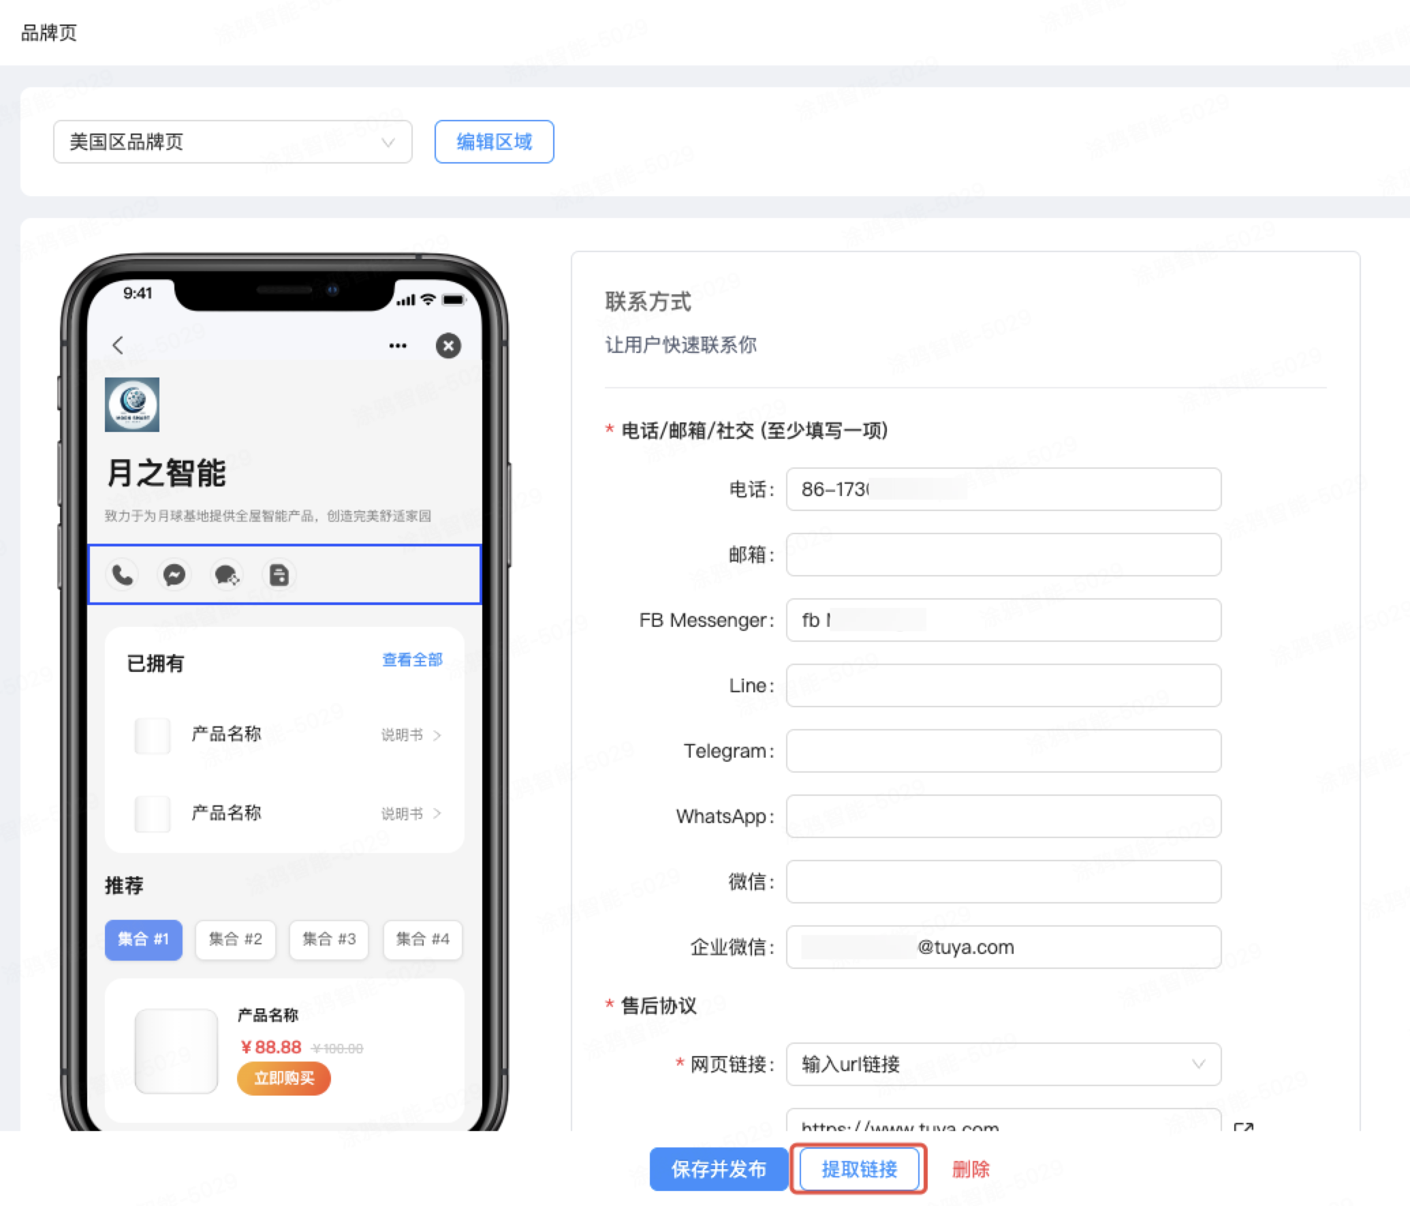The width and height of the screenshot is (1410, 1206).
Task: Click the close button on phone preview
Action: [x=448, y=345]
